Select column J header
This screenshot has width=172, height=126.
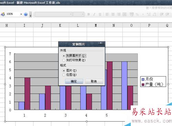pos(42,25)
